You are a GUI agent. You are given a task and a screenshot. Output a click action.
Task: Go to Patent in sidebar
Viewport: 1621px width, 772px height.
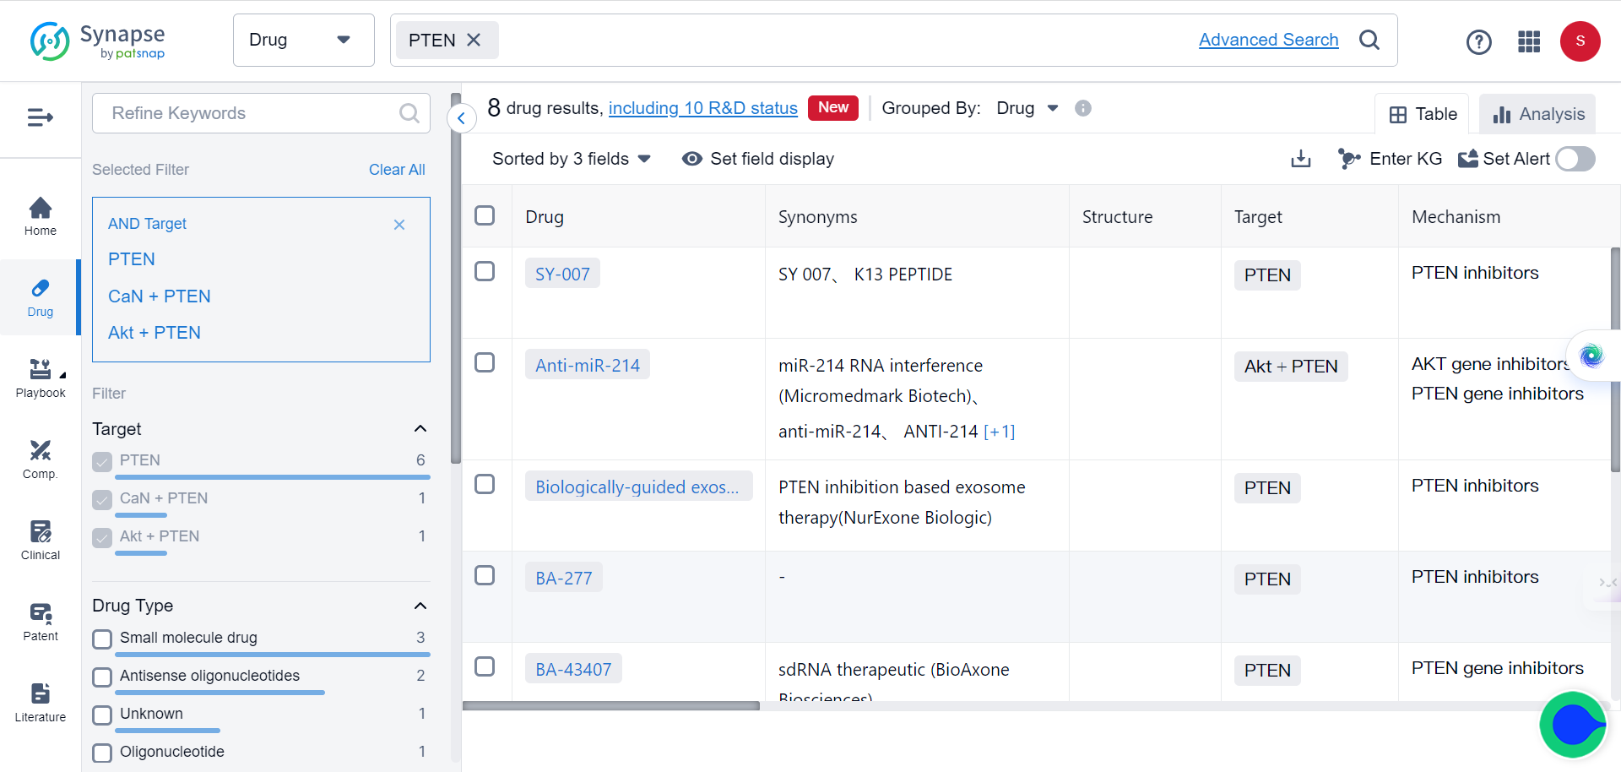click(x=41, y=622)
